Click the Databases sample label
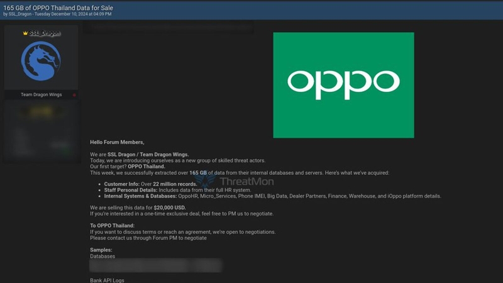Image resolution: width=503 pixels, height=283 pixels. (102, 257)
